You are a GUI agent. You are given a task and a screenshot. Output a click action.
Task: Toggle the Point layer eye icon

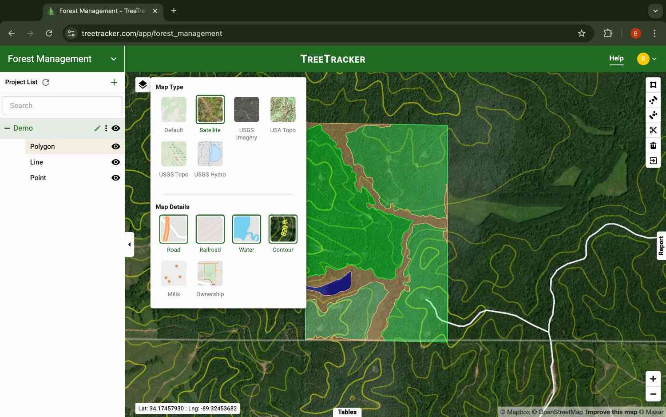point(115,177)
